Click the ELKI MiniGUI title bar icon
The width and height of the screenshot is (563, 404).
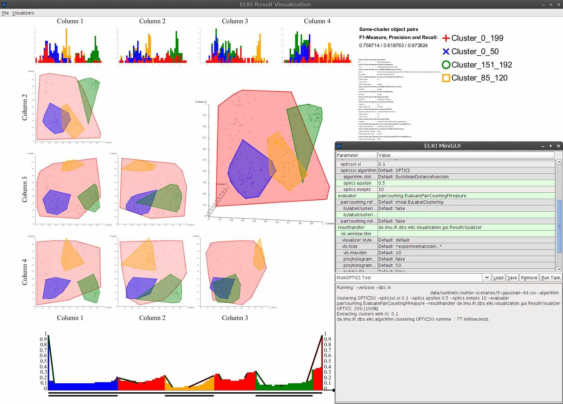click(x=339, y=146)
